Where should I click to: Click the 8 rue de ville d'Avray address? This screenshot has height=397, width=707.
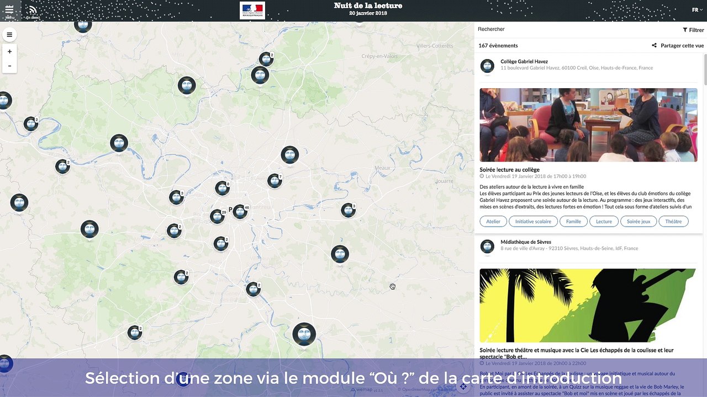pyautogui.click(x=569, y=249)
